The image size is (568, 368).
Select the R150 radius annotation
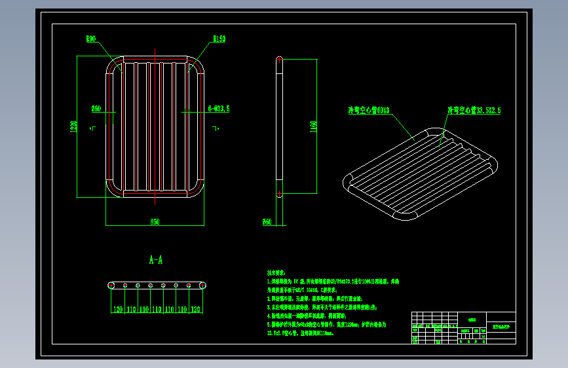[x=219, y=39]
